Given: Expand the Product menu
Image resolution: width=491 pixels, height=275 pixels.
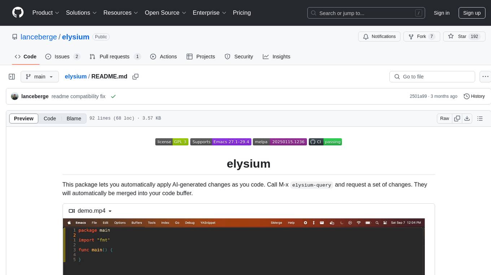Looking at the screenshot, I should pos(46,13).
